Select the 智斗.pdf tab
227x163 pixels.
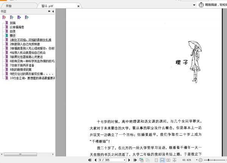(x=47, y=6)
